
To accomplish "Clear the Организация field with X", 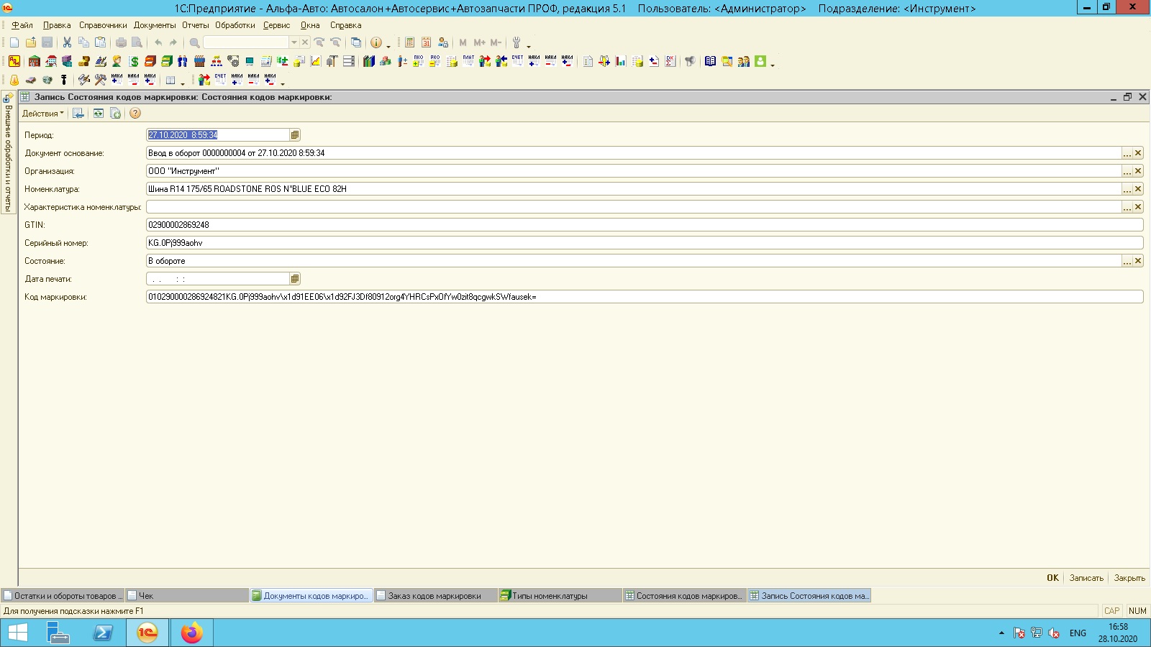I will click(1138, 171).
